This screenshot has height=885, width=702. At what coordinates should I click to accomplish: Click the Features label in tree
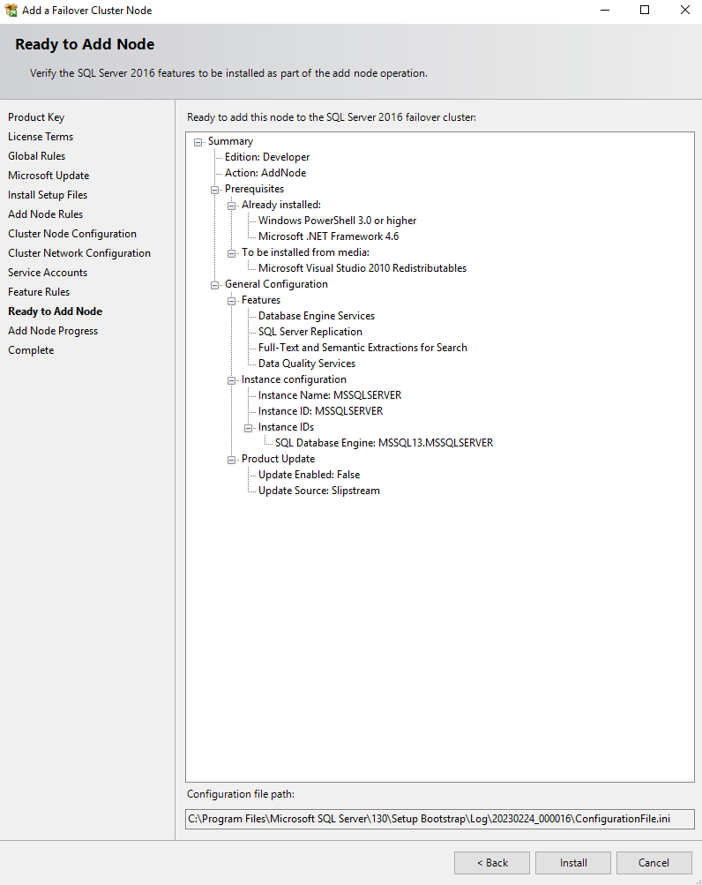coord(261,300)
